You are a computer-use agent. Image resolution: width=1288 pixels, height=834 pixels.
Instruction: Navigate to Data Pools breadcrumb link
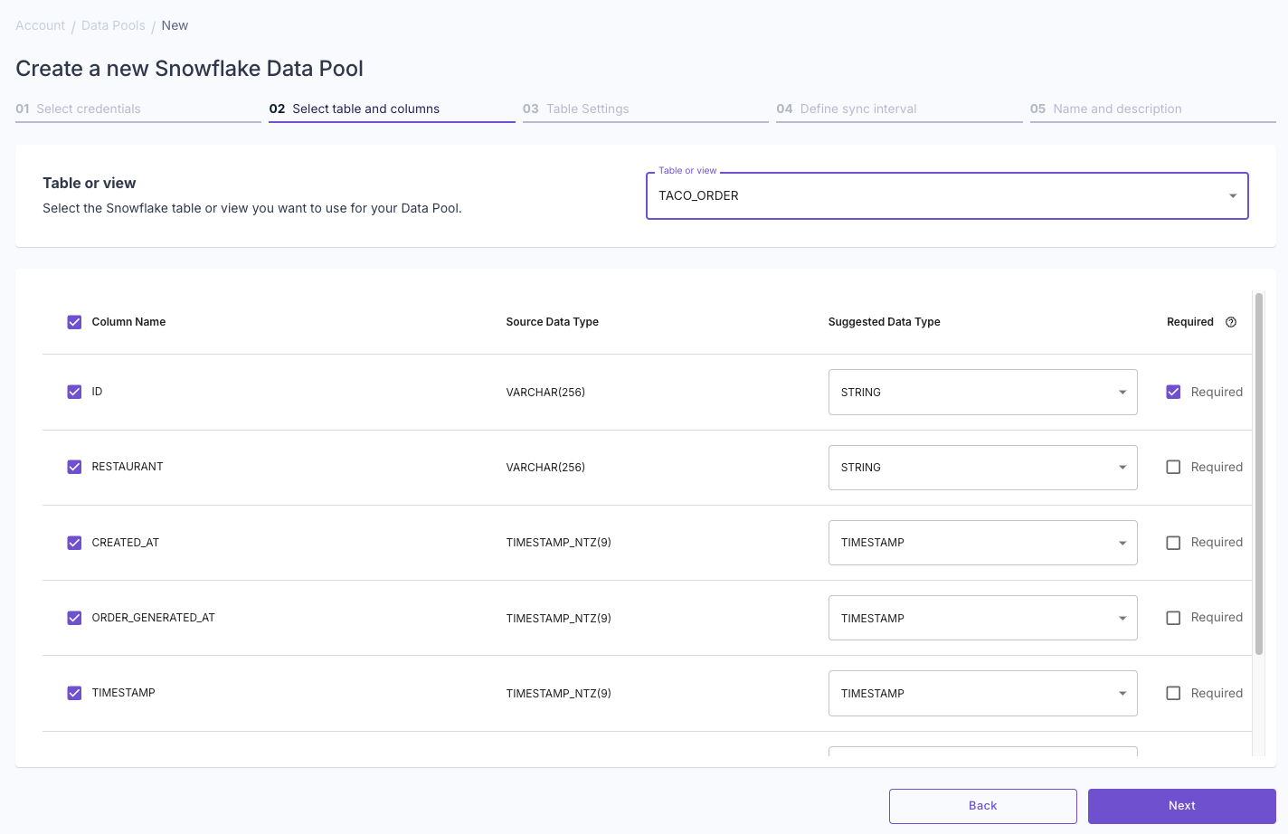(x=113, y=25)
